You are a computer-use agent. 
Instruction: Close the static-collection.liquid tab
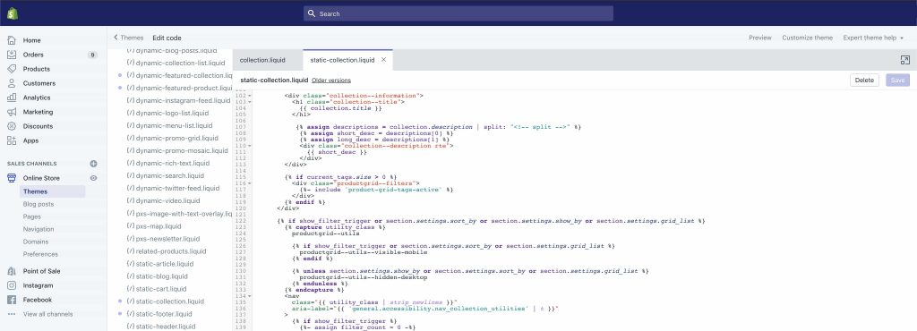click(383, 60)
